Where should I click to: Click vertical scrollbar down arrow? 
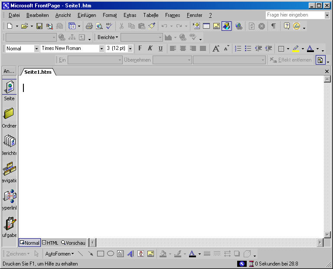click(327, 235)
